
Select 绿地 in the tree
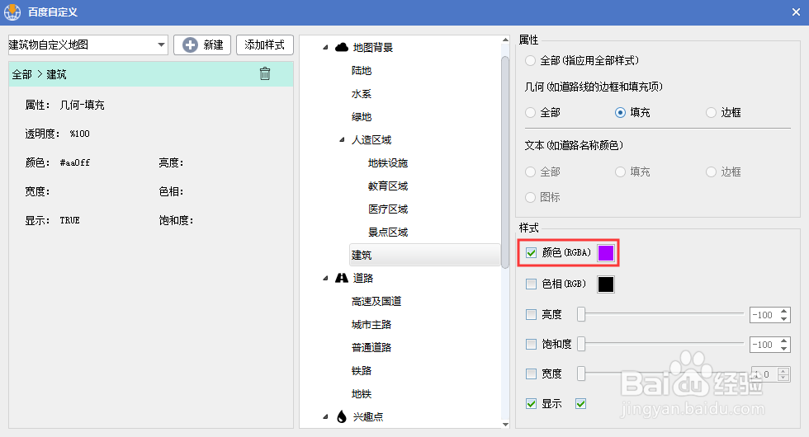coord(362,117)
